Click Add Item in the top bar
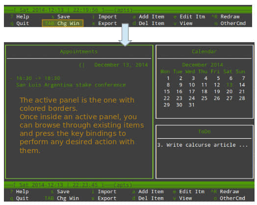 [152, 17]
